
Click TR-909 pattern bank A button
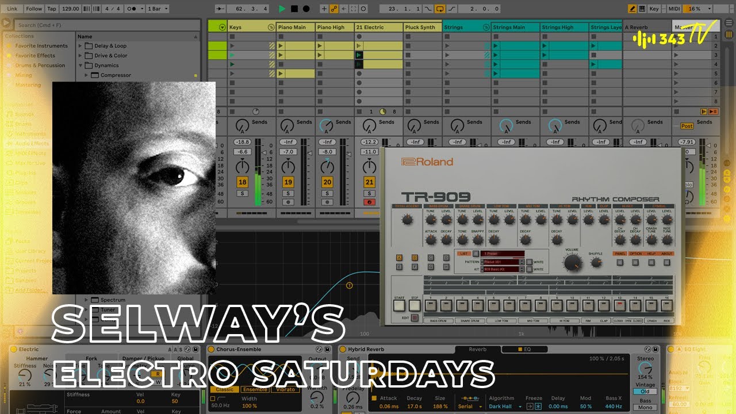[400, 258]
